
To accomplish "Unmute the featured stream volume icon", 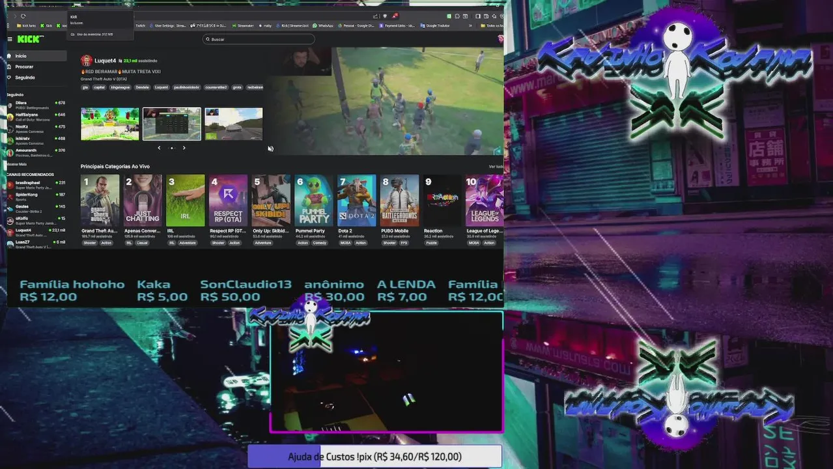I will pos(270,149).
